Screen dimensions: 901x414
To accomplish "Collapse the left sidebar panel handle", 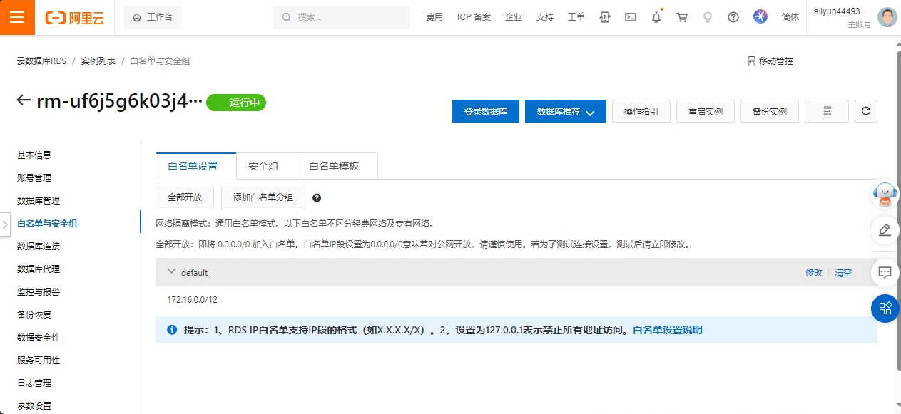I will point(5,224).
